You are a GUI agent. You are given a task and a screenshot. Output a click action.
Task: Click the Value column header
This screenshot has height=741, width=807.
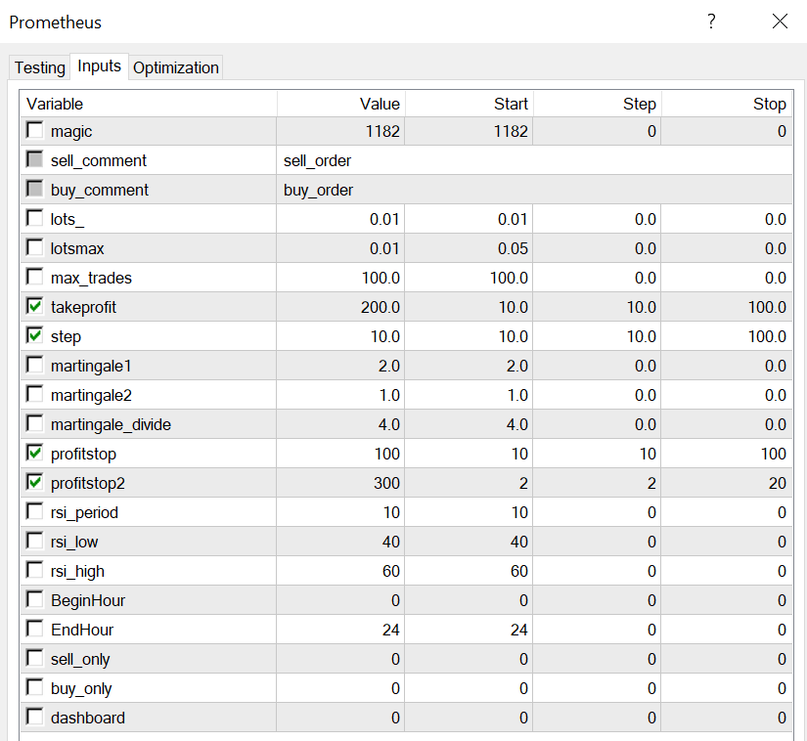pyautogui.click(x=340, y=104)
